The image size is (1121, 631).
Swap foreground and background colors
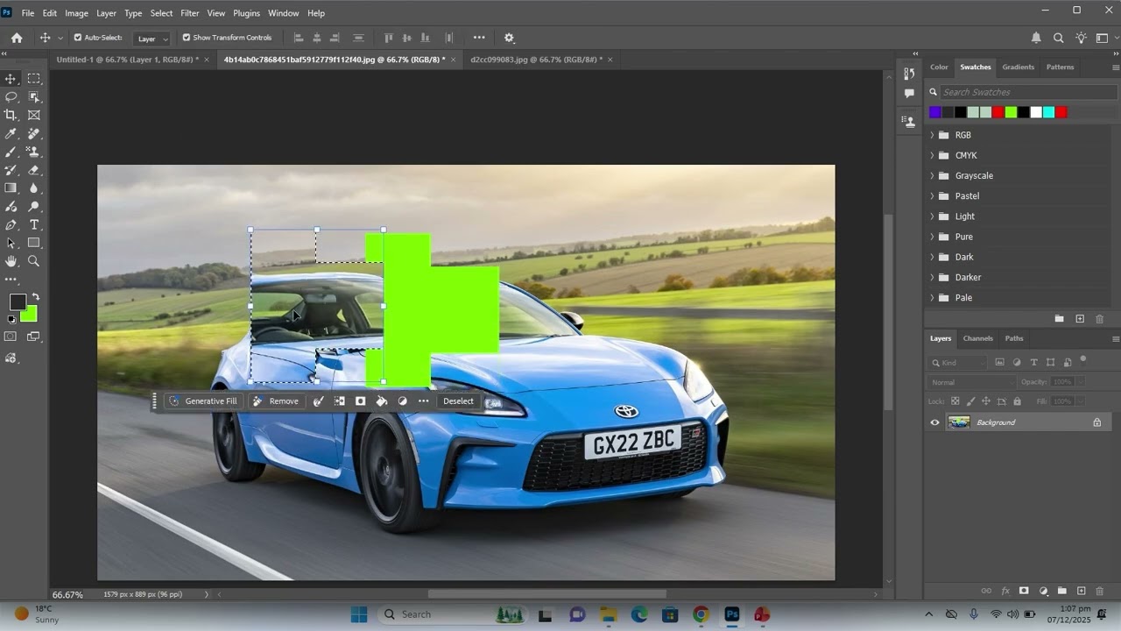36,297
